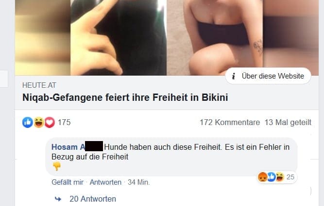This screenshot has width=324, height=206.
Task: Open commenter profile Hosam A
Action: tap(68, 147)
